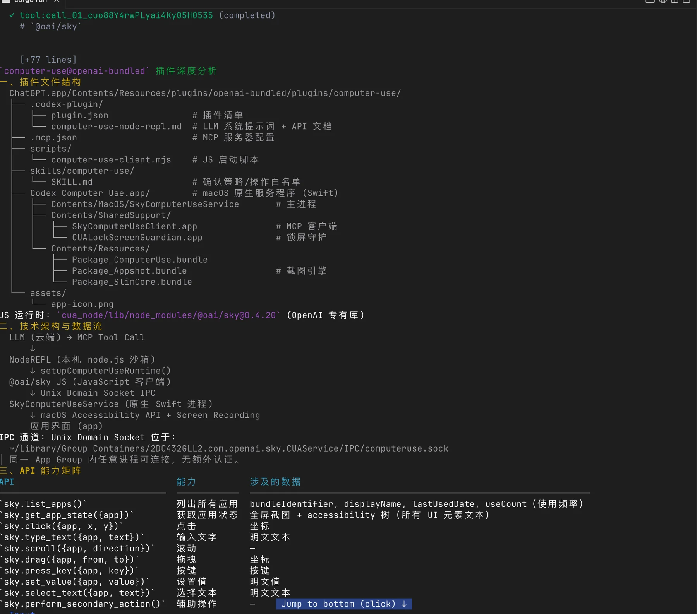The height and width of the screenshot is (614, 697).
Task: Click the `sky.click({app, x, y})` cell
Action: click(x=62, y=526)
